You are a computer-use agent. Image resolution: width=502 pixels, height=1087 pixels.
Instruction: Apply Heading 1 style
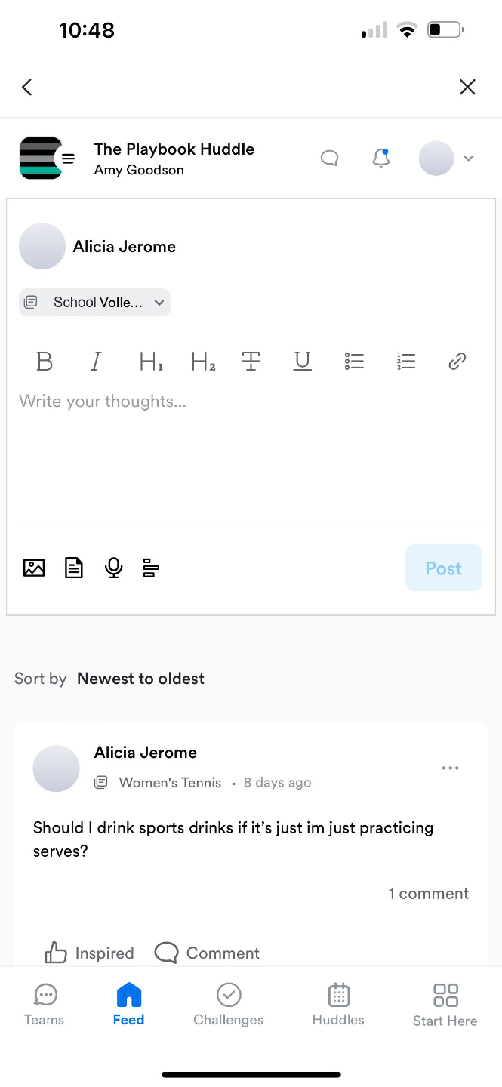pos(151,362)
